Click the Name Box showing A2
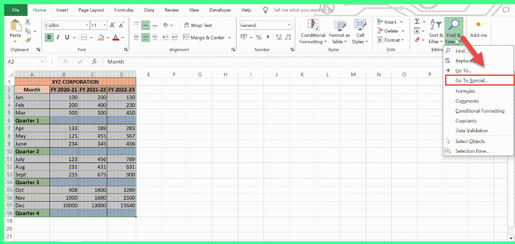 [x=26, y=61]
